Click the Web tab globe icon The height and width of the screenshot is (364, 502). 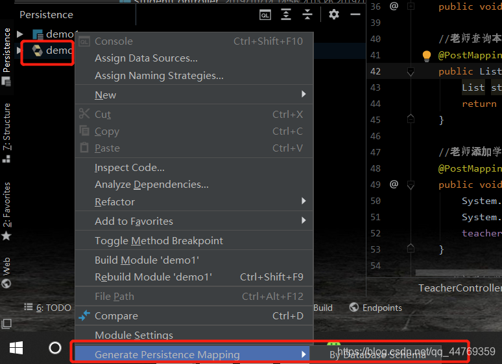tap(6, 284)
